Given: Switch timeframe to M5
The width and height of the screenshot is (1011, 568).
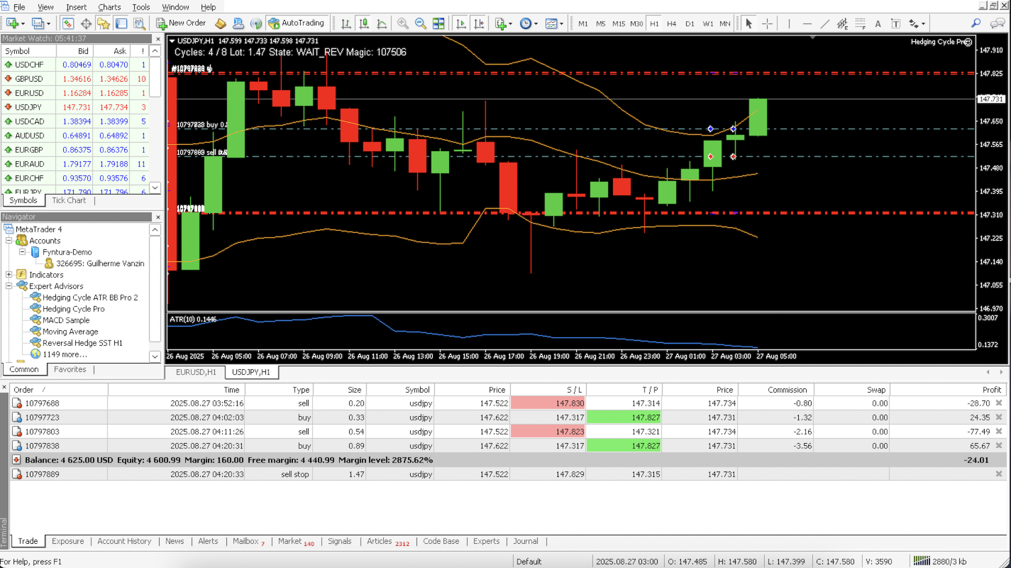Looking at the screenshot, I should (x=601, y=24).
